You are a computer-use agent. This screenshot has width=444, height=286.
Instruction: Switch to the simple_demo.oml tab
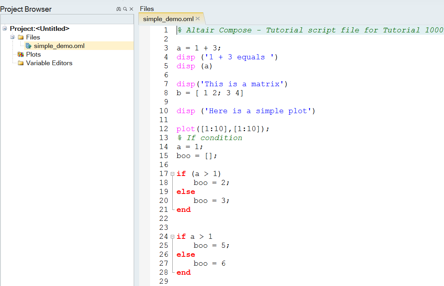[168, 19]
